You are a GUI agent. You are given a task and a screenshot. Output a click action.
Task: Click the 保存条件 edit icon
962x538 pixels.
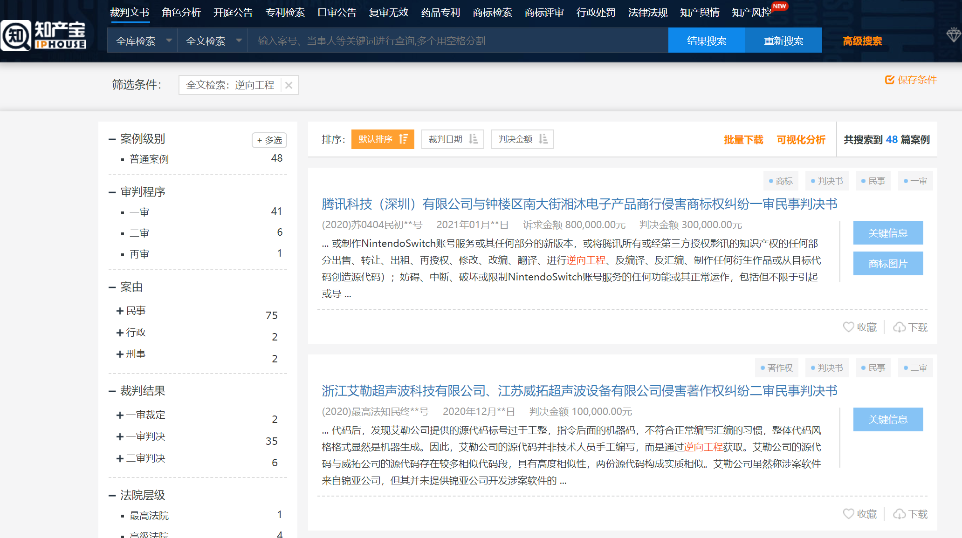[x=890, y=80]
